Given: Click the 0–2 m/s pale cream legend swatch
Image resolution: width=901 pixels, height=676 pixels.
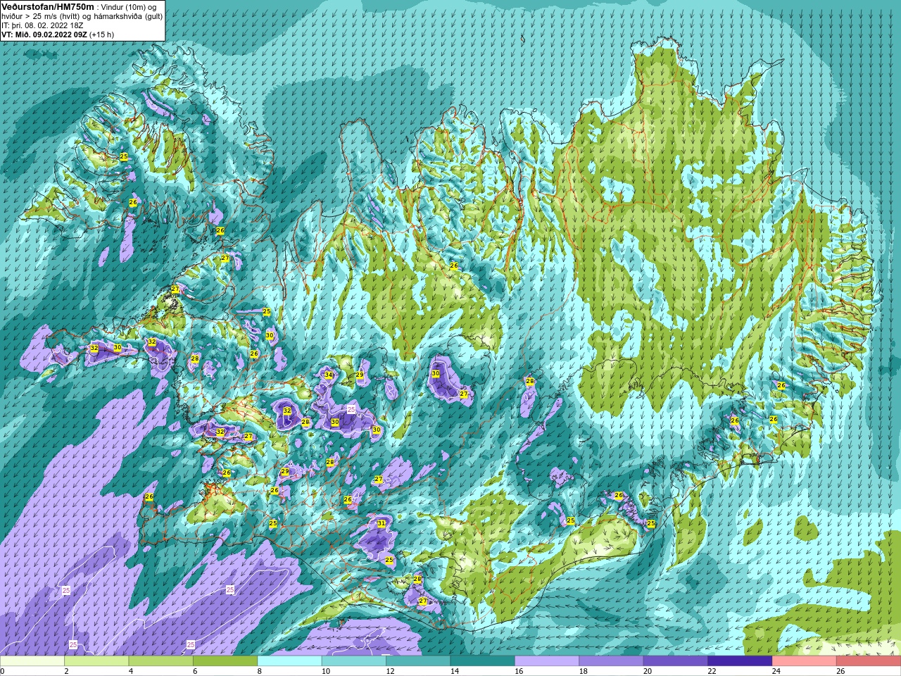Looking at the screenshot, I should 32,661.
